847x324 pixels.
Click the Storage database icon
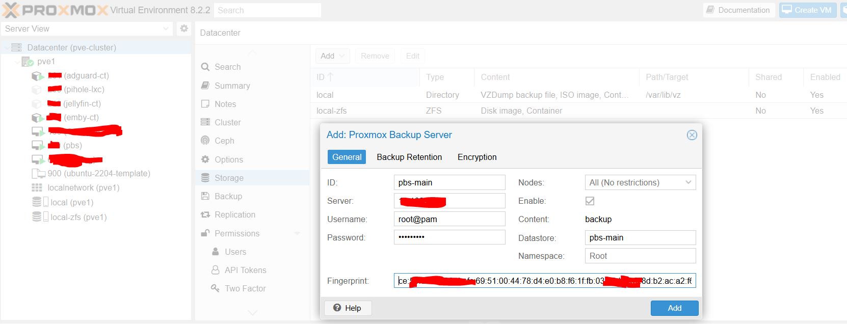coord(205,178)
